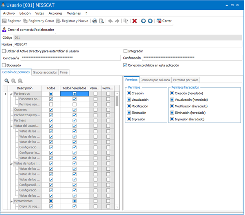Collapse the Parámetros tree node
Viewport: 245px width, 215px height.
pos(11,94)
